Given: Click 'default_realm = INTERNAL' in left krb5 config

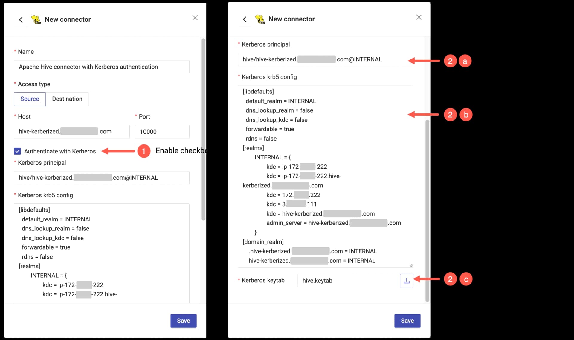Looking at the screenshot, I should point(57,219).
